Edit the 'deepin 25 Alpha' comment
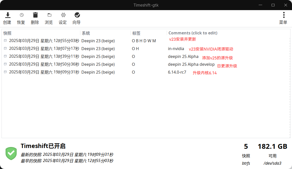Image resolution: width=292 pixels, height=169 pixels. tap(183, 56)
